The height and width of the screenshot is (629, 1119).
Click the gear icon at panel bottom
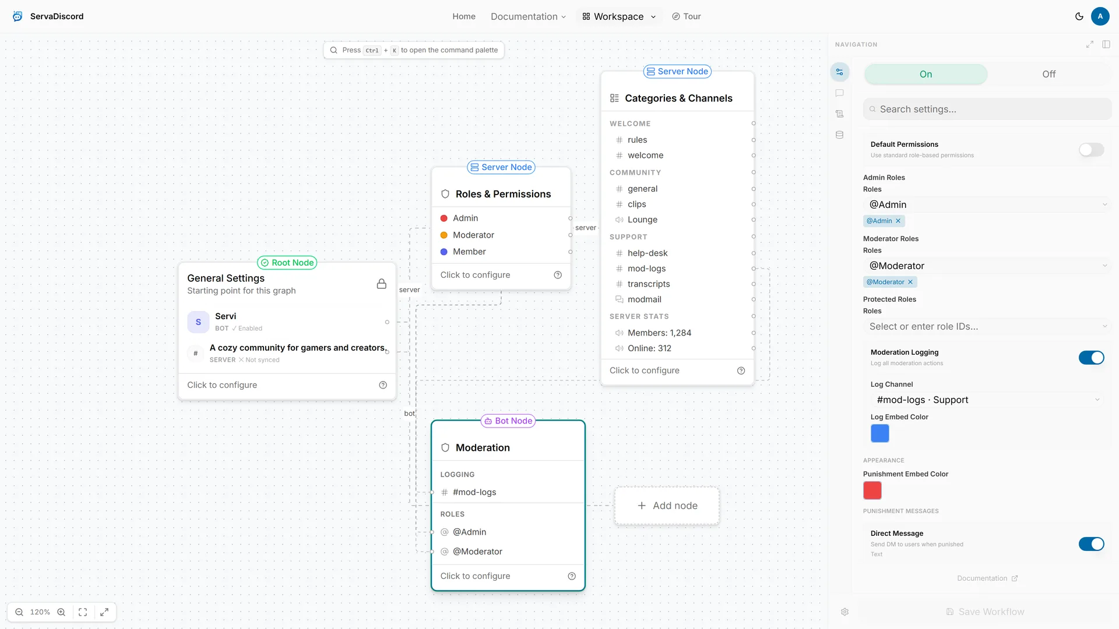[x=845, y=612]
